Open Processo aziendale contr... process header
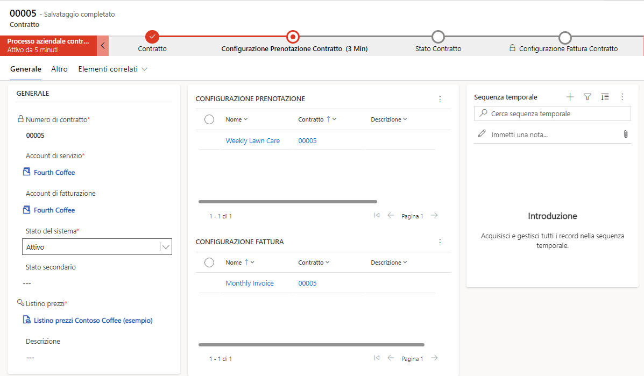Screen dimensions: 644x376 pos(48,46)
